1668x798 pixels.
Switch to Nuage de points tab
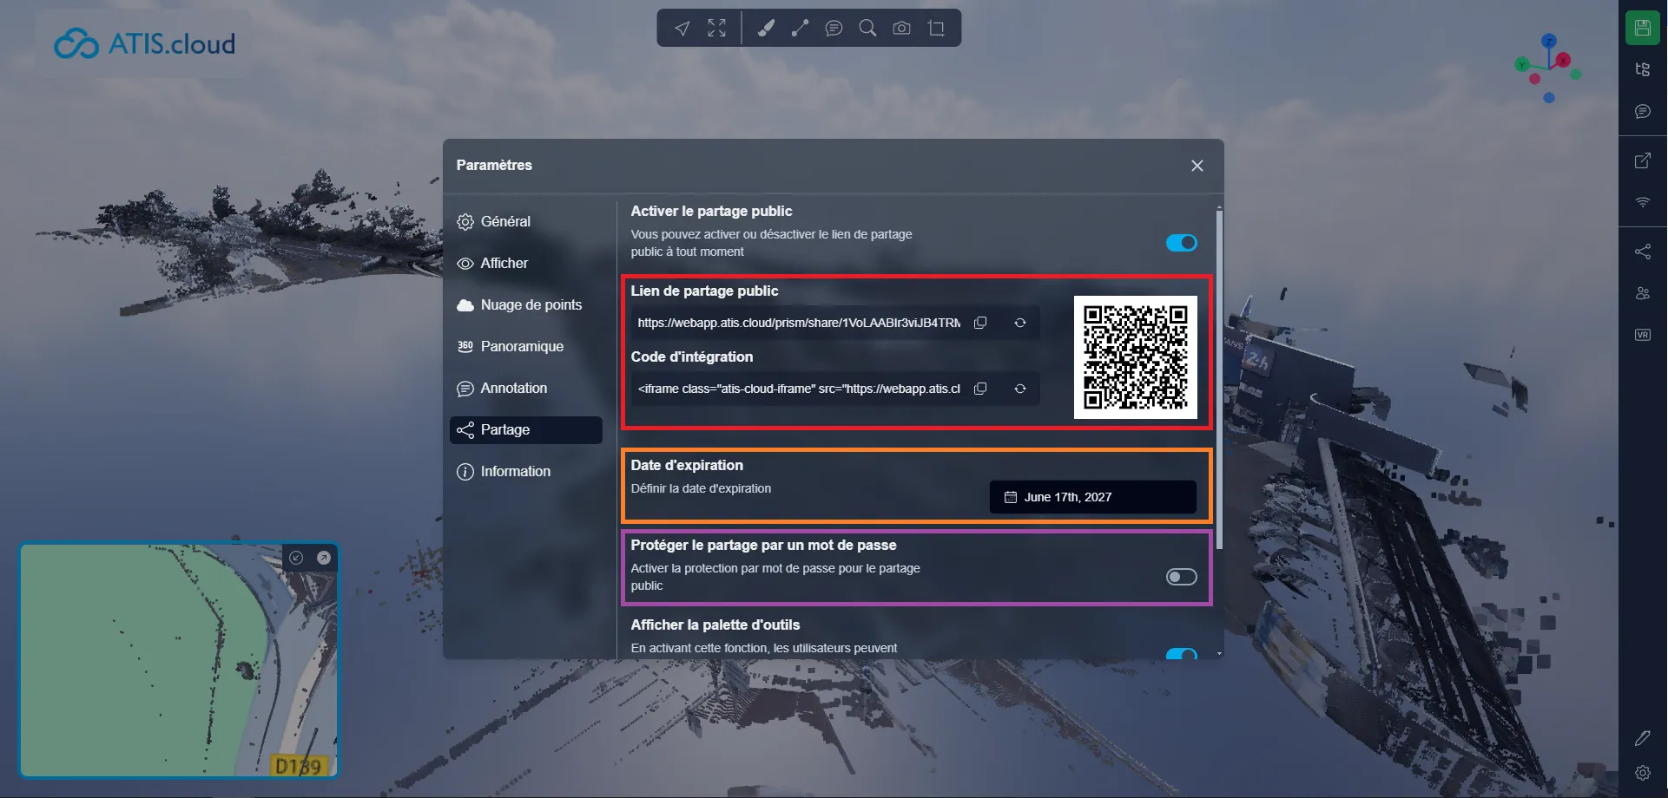(x=531, y=305)
